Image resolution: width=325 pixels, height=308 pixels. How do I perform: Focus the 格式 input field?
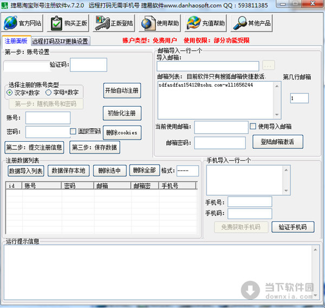[x=187, y=171]
